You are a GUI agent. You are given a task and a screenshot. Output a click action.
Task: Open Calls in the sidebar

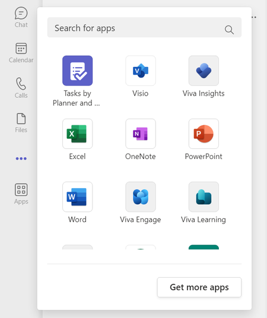click(21, 88)
